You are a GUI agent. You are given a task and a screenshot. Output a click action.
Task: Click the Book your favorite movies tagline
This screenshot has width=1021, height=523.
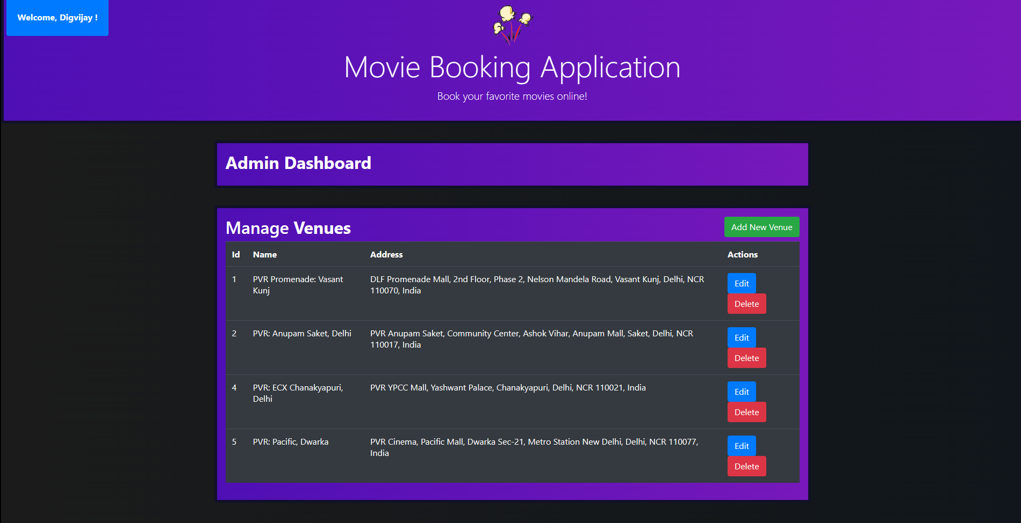pyautogui.click(x=512, y=96)
